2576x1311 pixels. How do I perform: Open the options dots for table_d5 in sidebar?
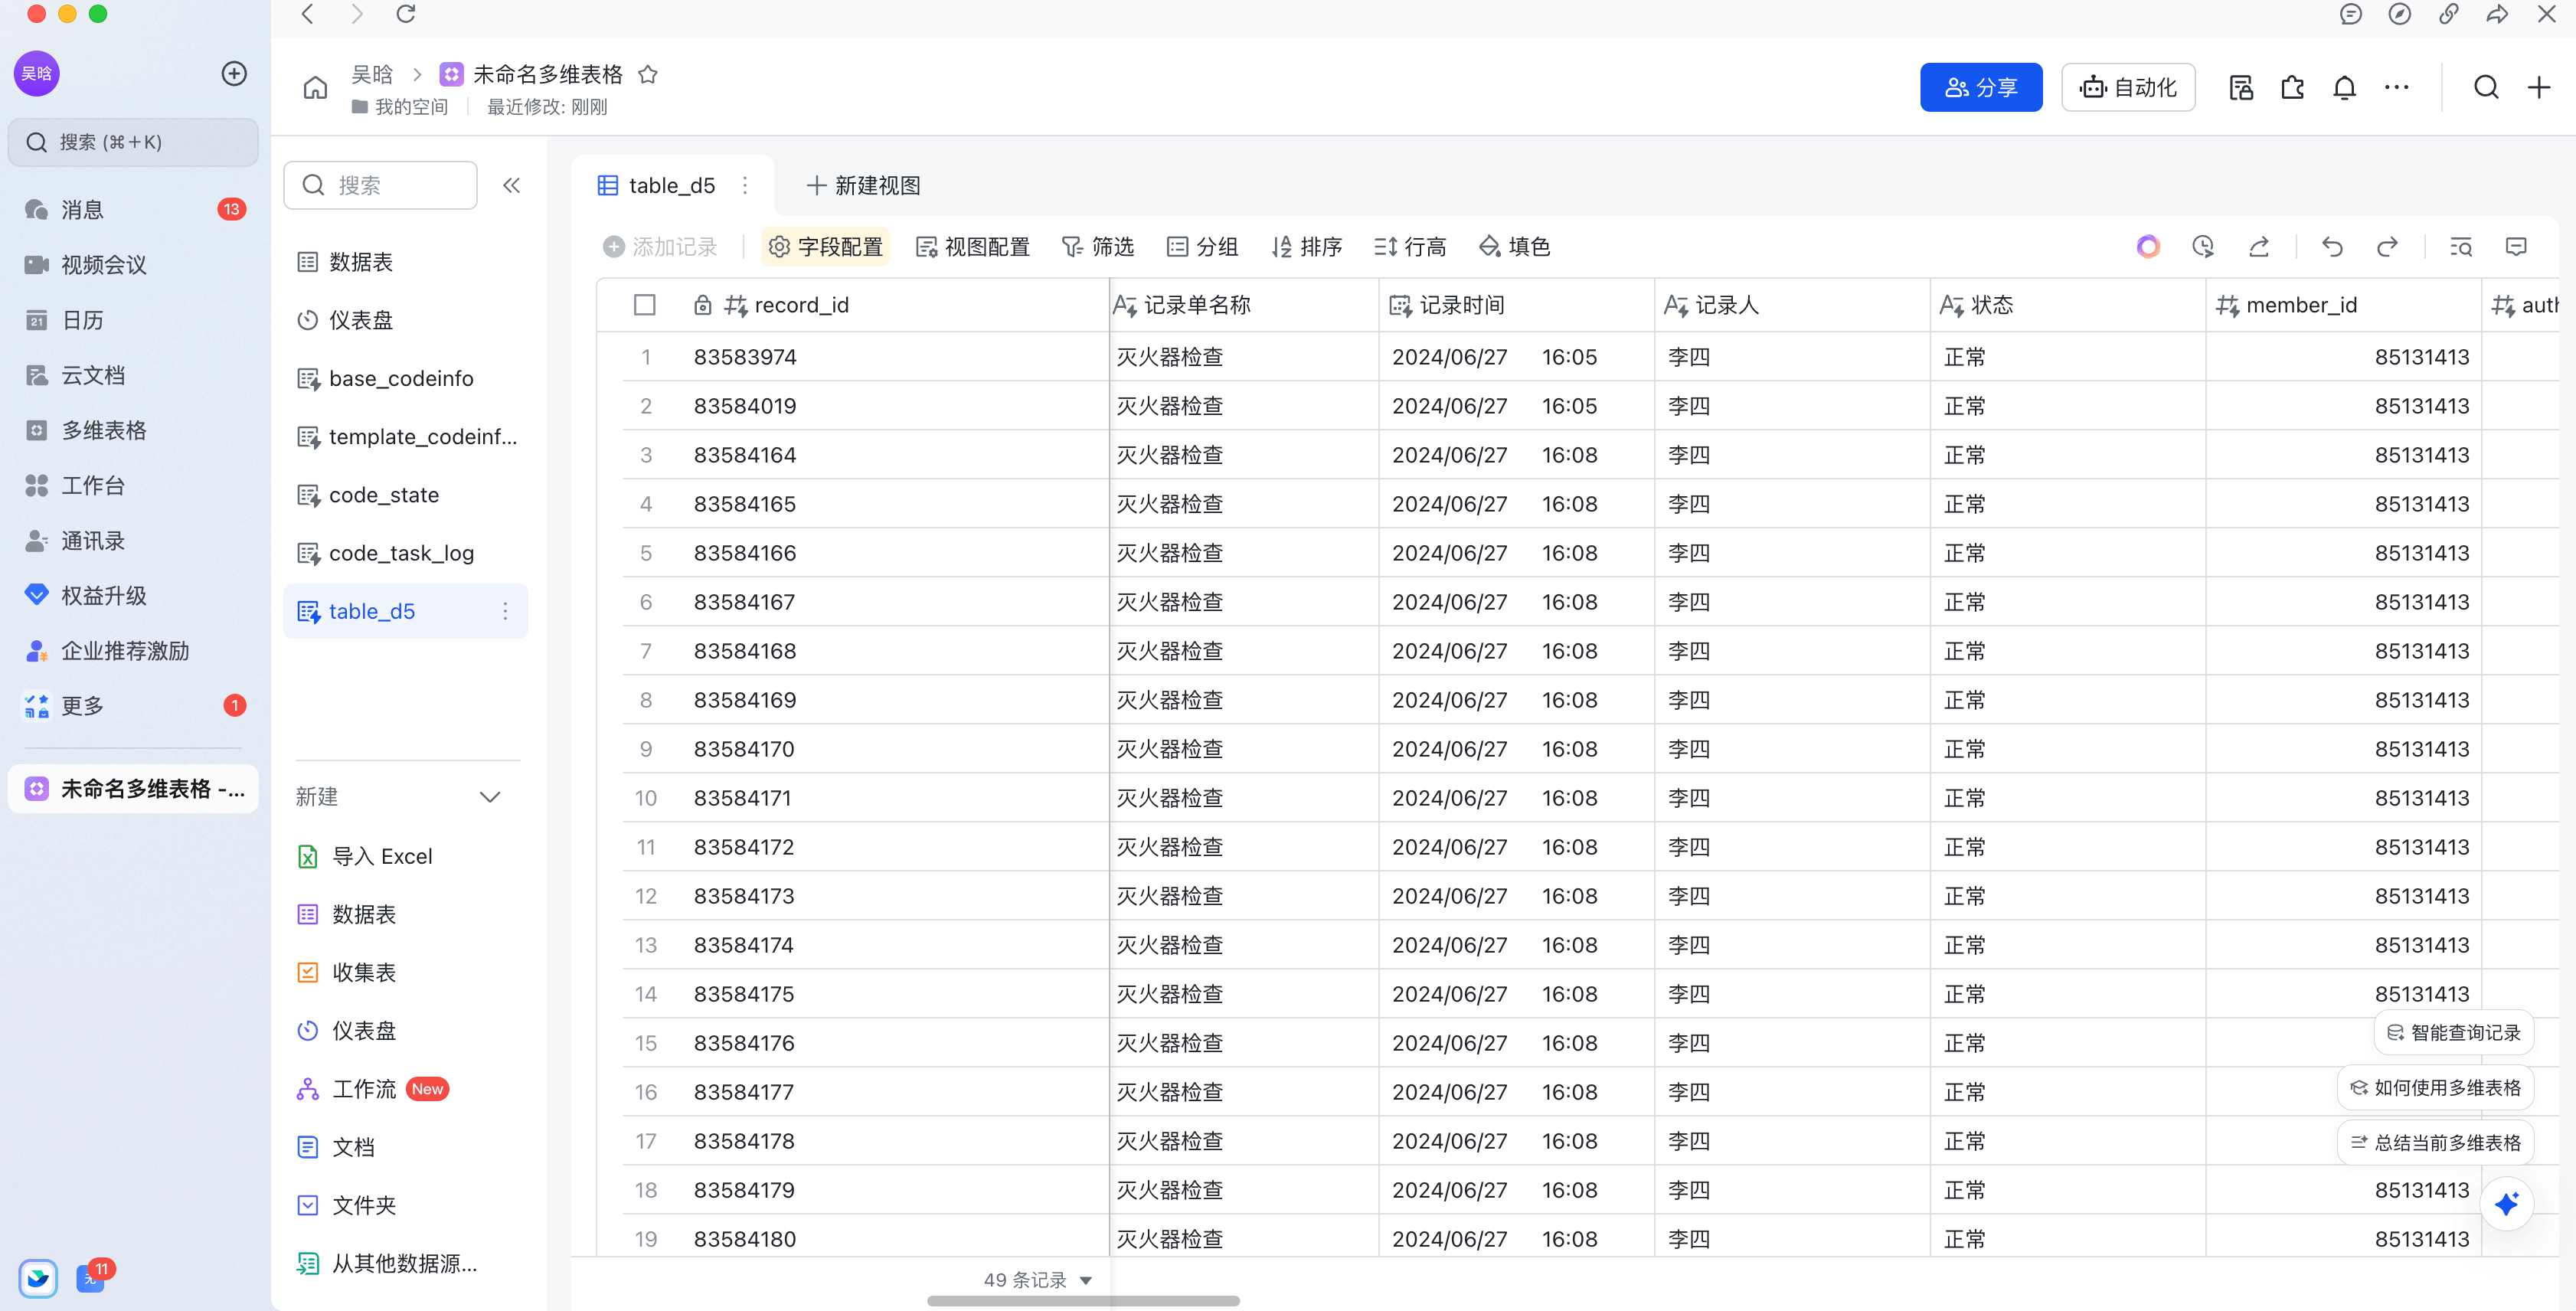tap(505, 611)
